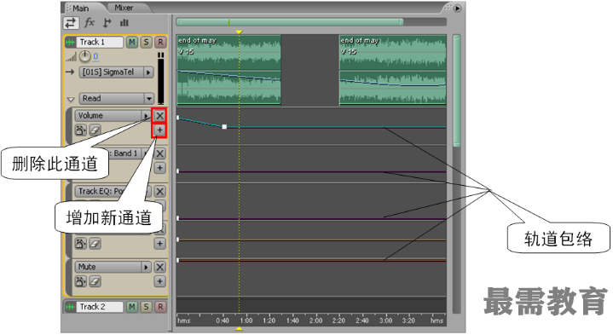Arm Track 2 for record
613x335 pixels.
[x=160, y=307]
